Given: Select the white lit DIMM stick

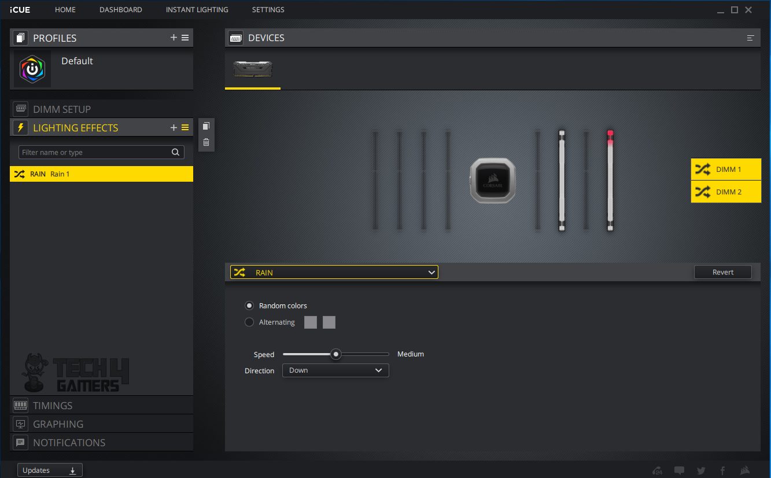Looking at the screenshot, I should pos(562,181).
